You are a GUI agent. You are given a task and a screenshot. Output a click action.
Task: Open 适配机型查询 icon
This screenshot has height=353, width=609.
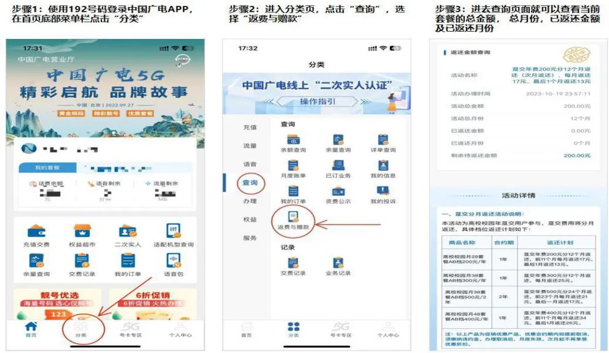pos(173,232)
